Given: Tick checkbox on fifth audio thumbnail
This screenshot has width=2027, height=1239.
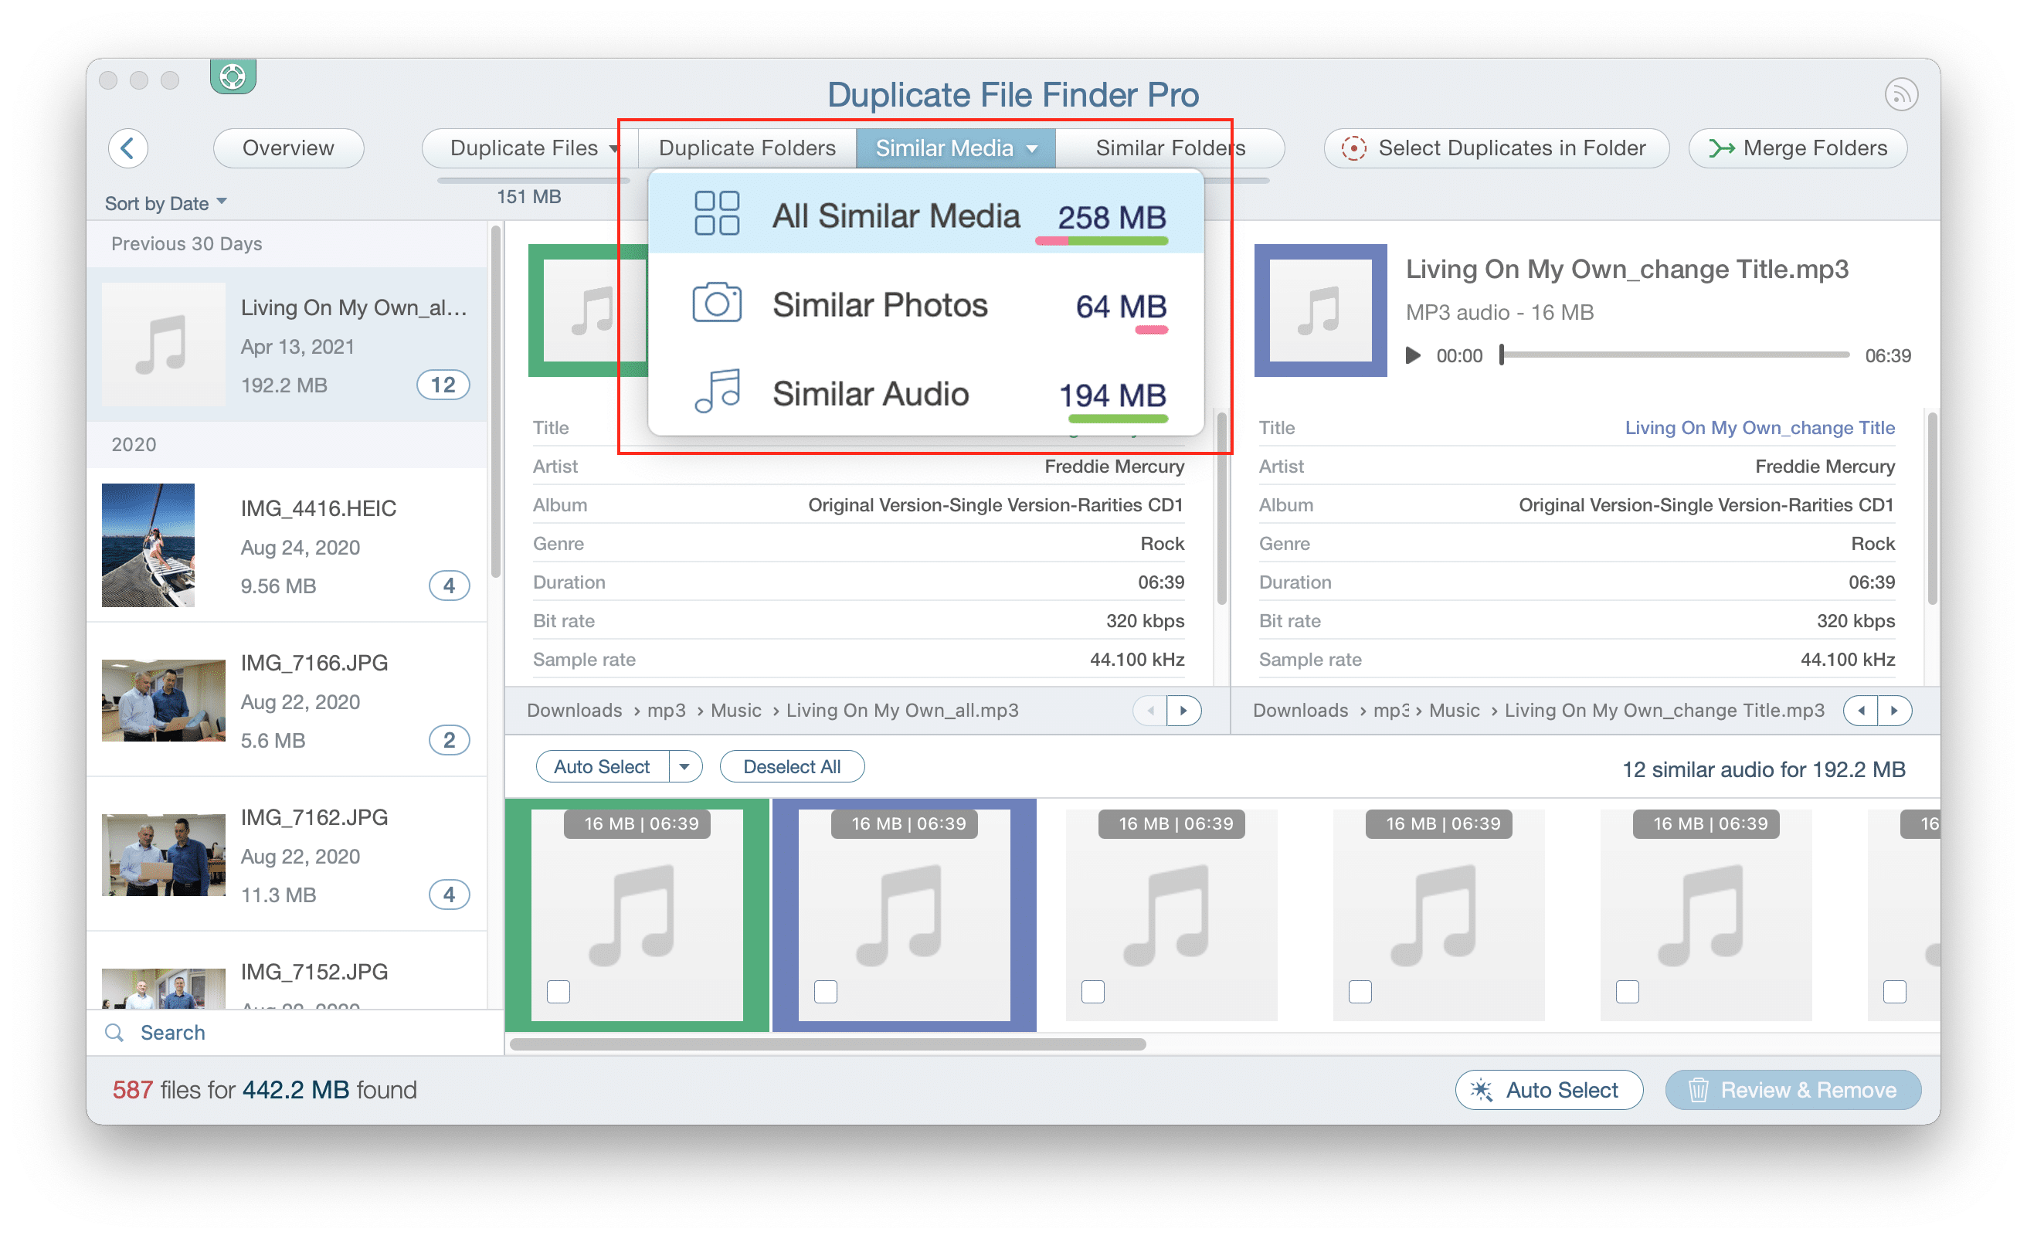Looking at the screenshot, I should click(1627, 991).
